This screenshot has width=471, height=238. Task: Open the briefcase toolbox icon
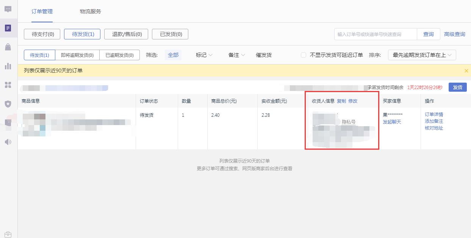coord(8,234)
